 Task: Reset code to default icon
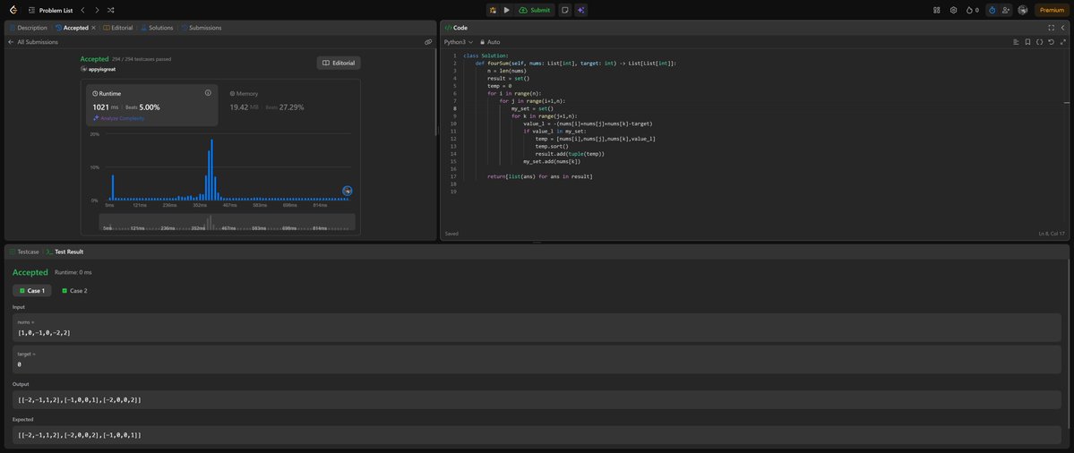point(1051,42)
